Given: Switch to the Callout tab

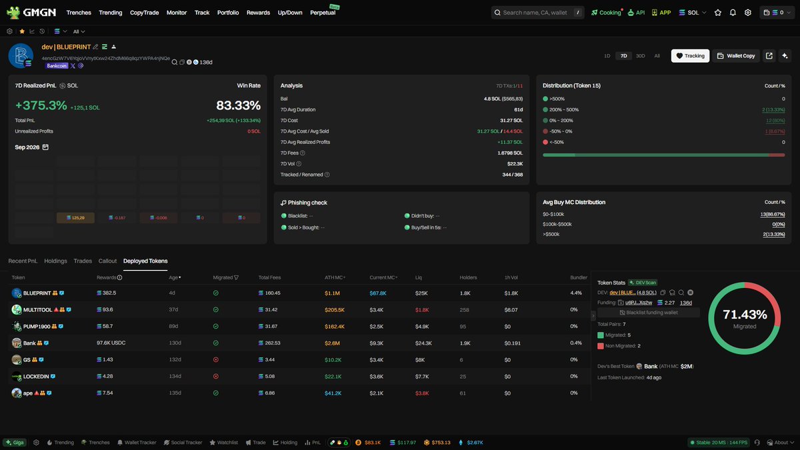Looking at the screenshot, I should [107, 261].
